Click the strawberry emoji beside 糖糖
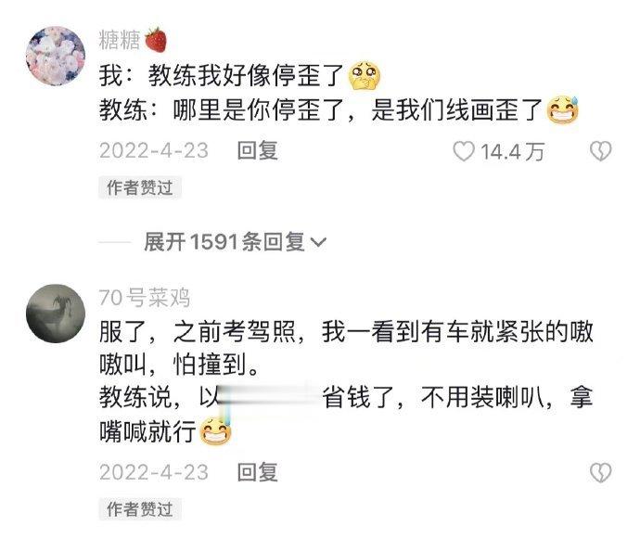The width and height of the screenshot is (640, 538). [157, 41]
